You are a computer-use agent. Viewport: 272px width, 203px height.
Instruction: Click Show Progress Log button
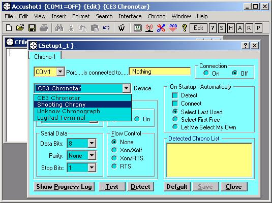64,187
